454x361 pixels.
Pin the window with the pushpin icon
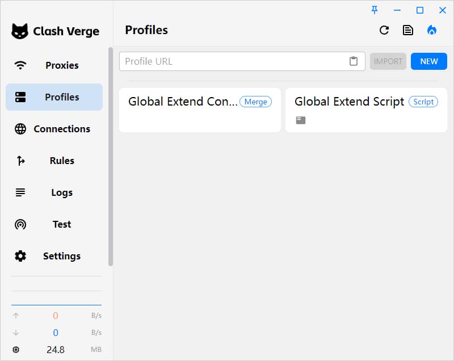(x=375, y=10)
